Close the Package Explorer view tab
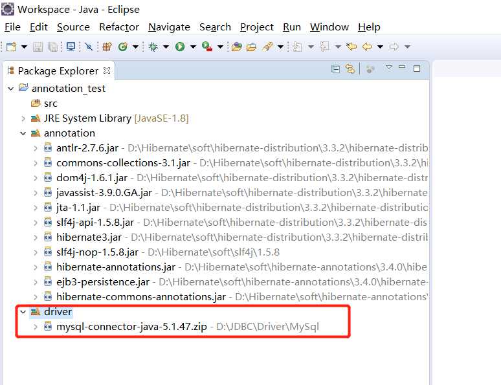The image size is (501, 385). click(x=107, y=71)
